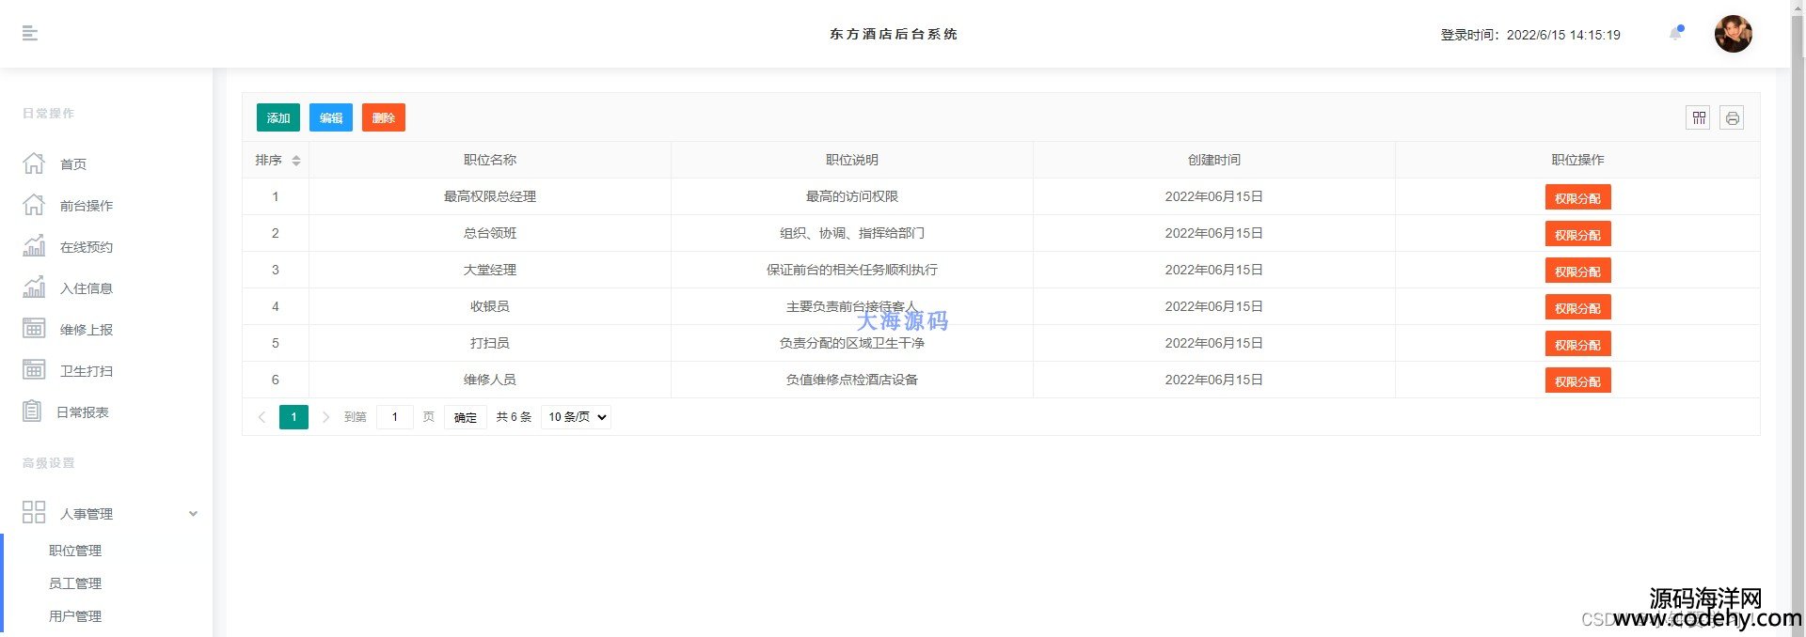Screen dimensions: 1806x637
Task: Click the 在线预约 chart icon
Action: 34,246
